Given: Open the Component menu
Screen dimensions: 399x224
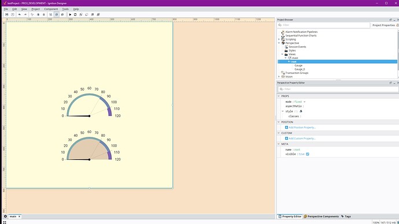Looking at the screenshot, I should (51, 9).
